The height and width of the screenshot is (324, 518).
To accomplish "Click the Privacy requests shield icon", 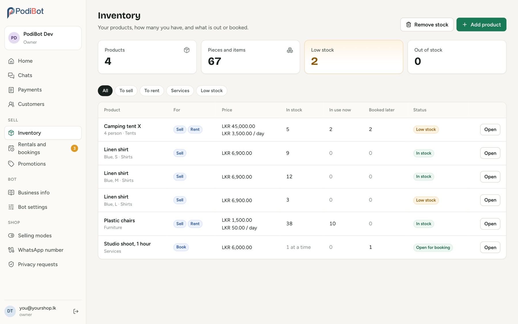I will 11,264.
